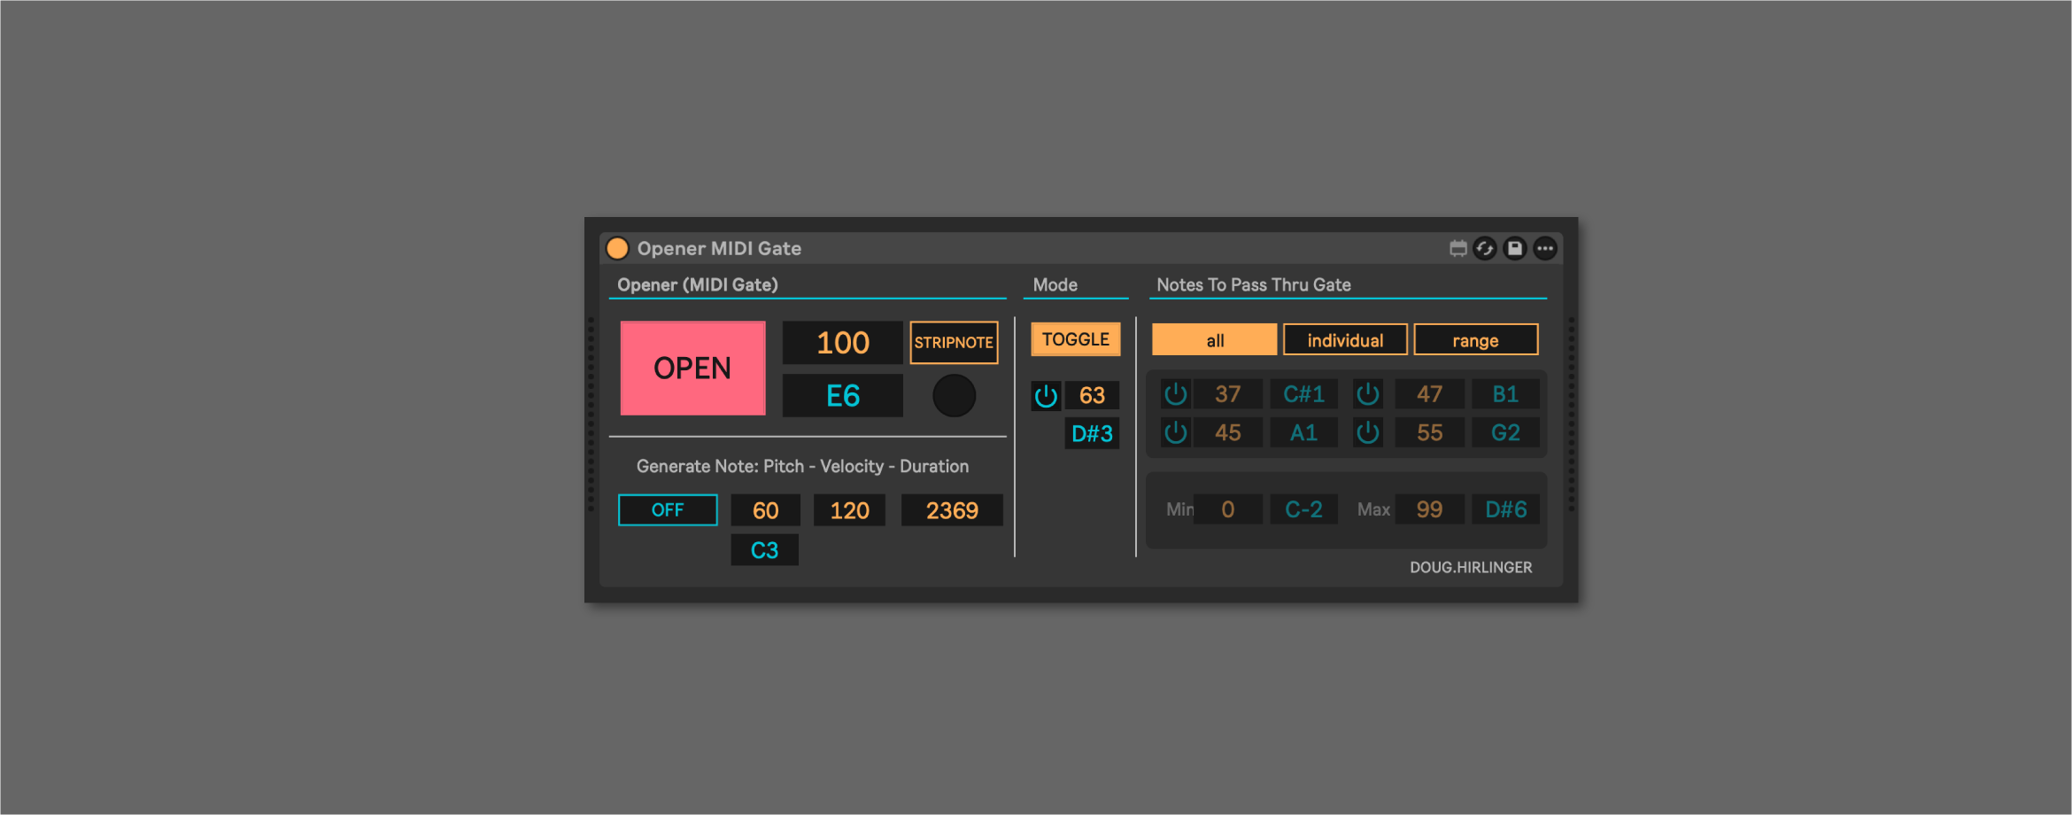The width and height of the screenshot is (2072, 815).
Task: Toggle power icon beside mode note 63
Action: 1046,395
